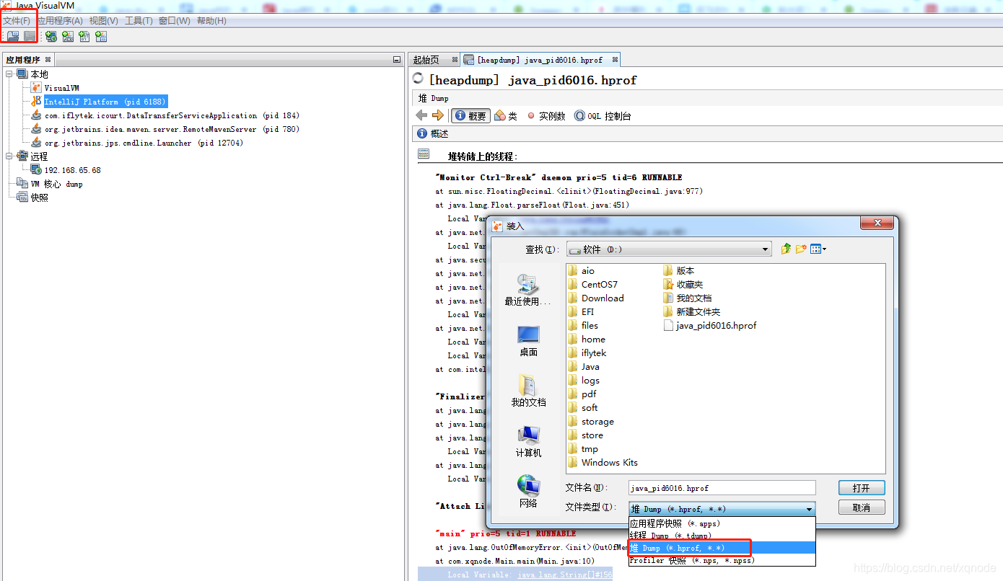The image size is (1003, 581).
Task: Select the 快照 node
Action: 39,198
